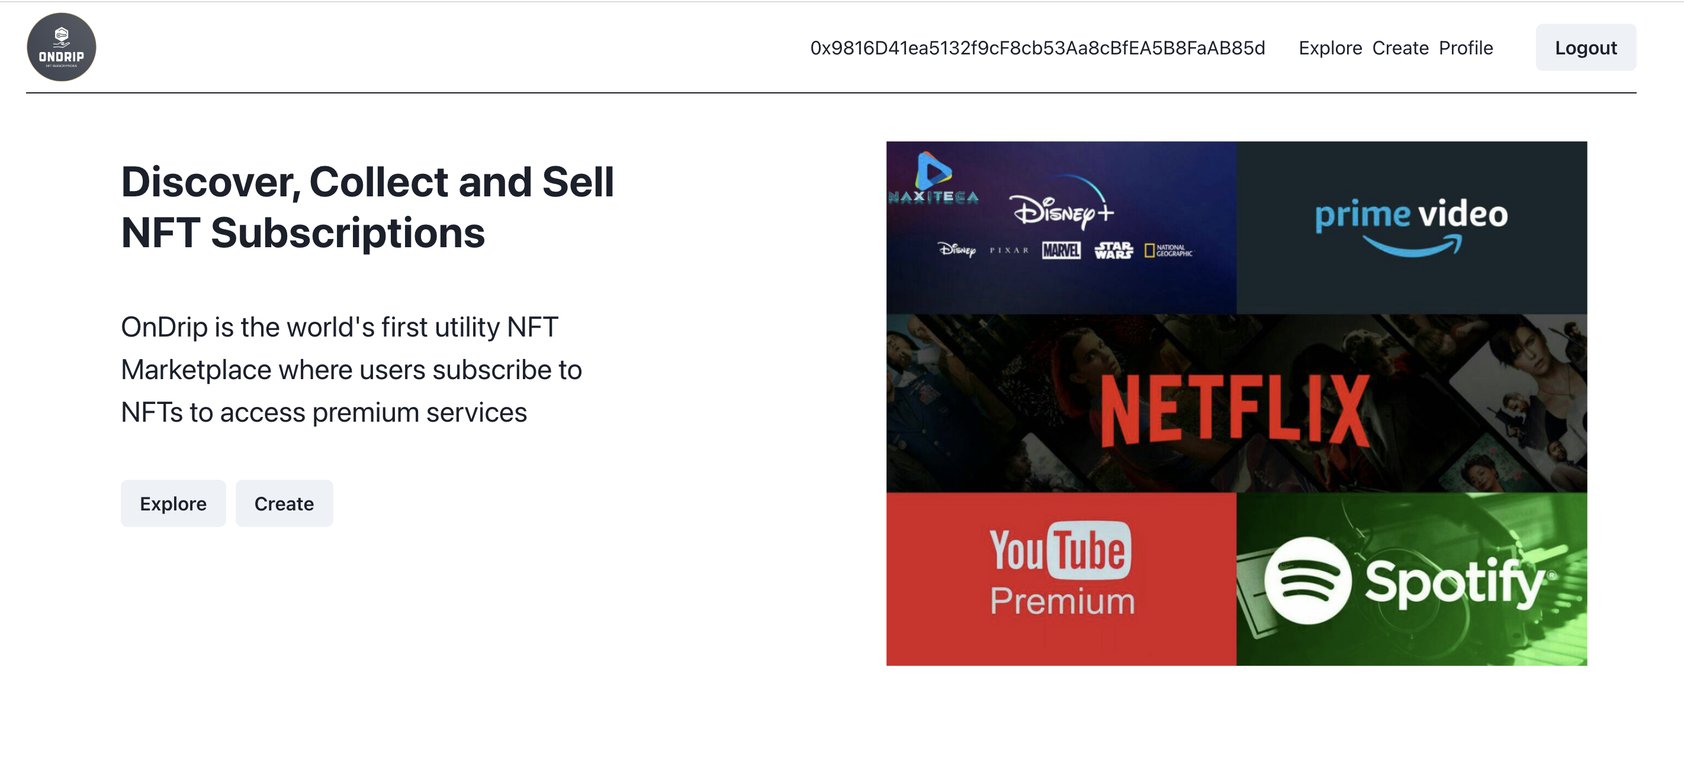Click the small Disney logo
This screenshot has height=763, width=1684.
coord(956,250)
